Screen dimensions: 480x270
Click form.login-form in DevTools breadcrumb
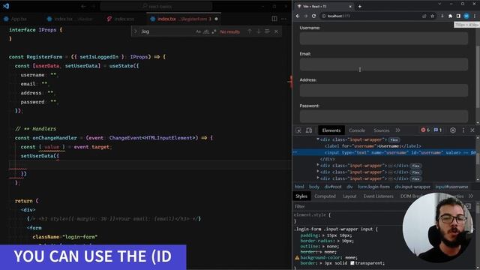(373, 187)
